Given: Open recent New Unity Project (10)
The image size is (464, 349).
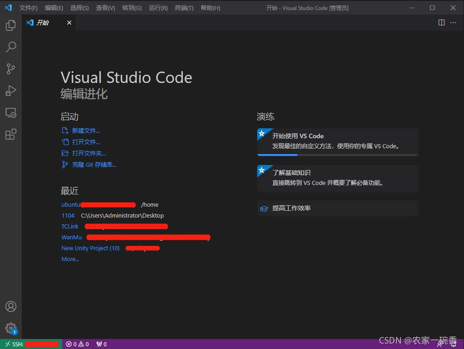Looking at the screenshot, I should (90, 248).
